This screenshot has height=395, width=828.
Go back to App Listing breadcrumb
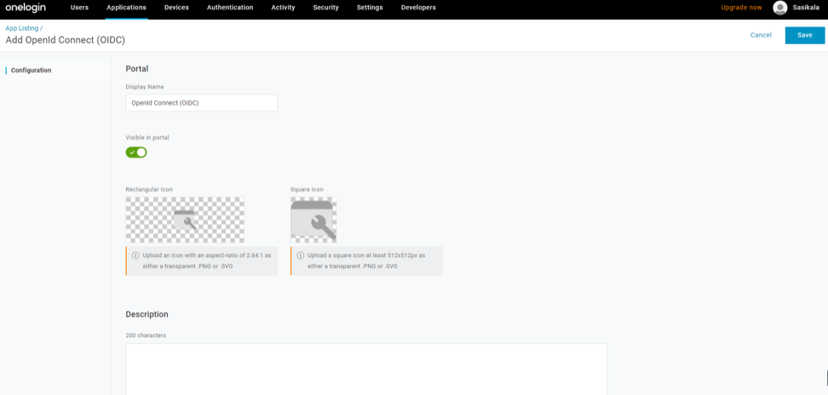click(x=22, y=28)
